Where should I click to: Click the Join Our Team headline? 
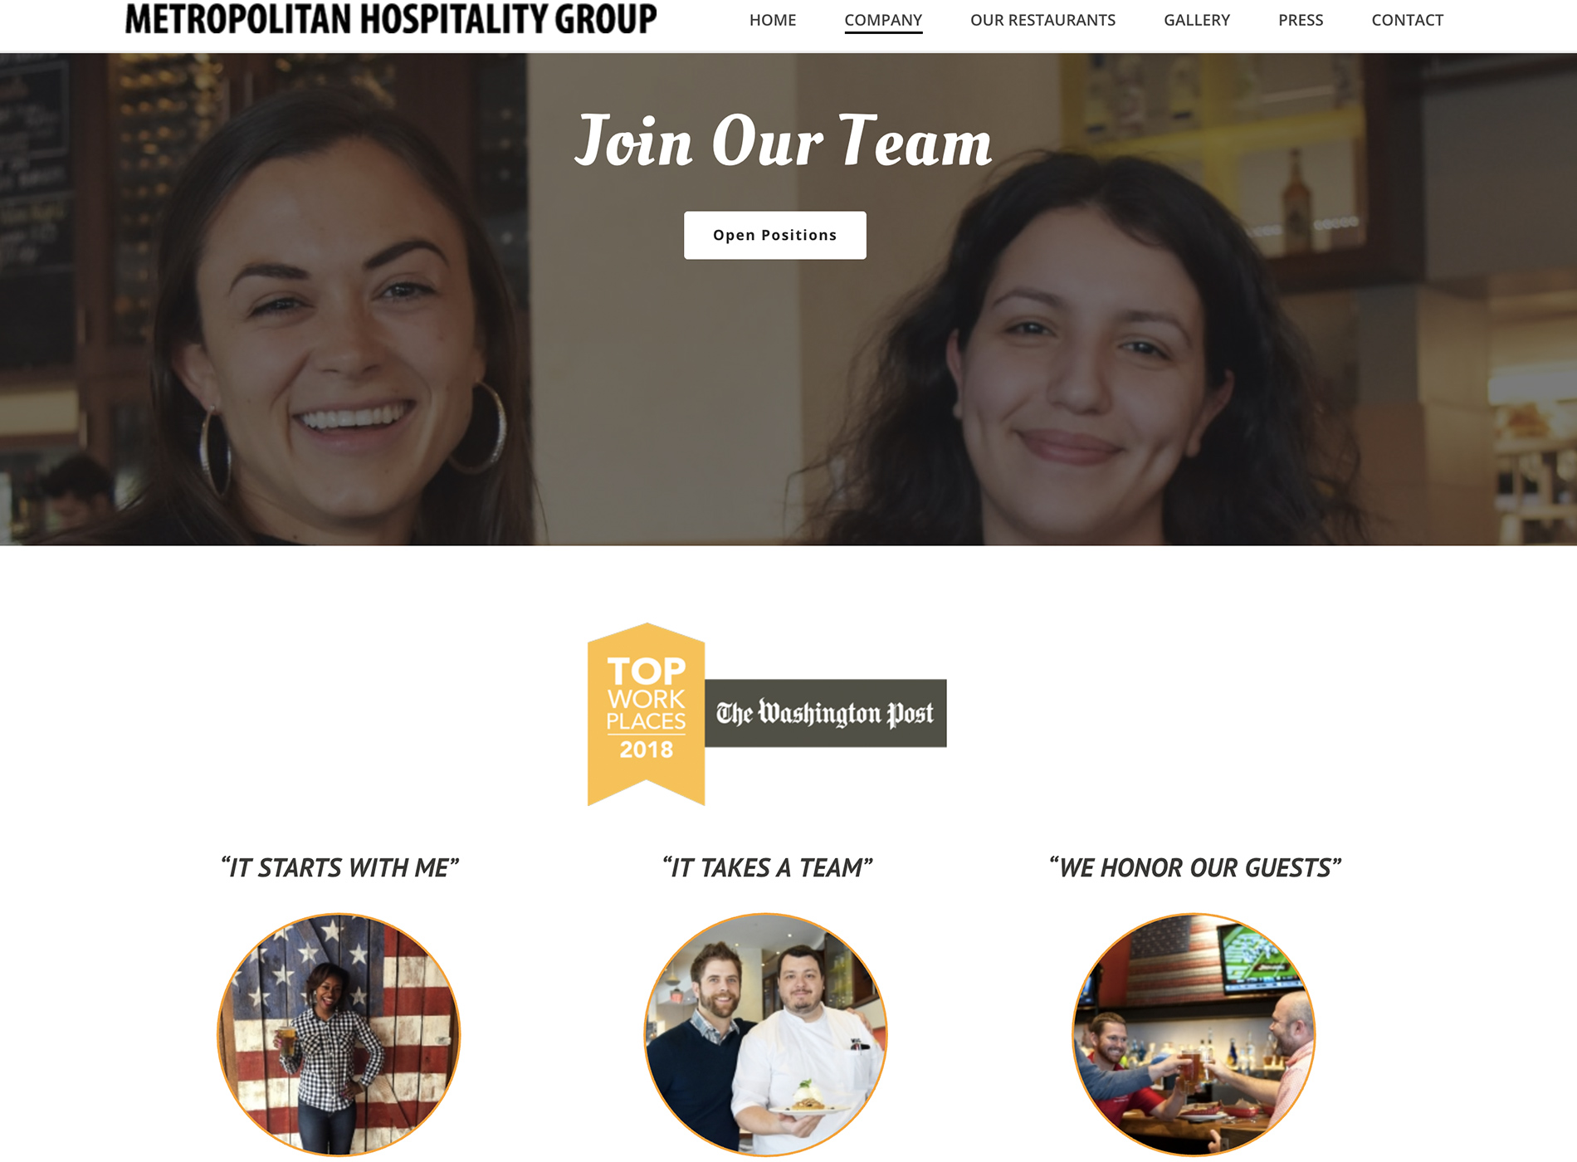click(x=783, y=141)
